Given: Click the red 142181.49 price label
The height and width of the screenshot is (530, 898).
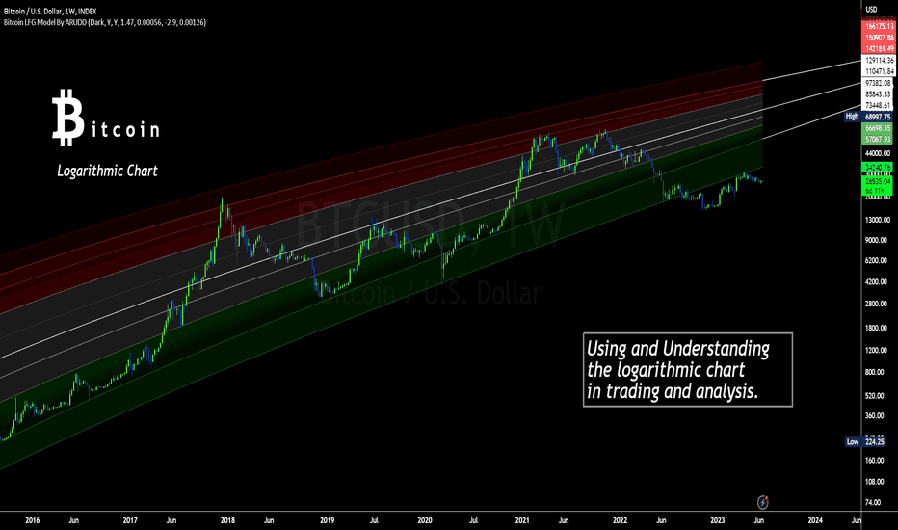Looking at the screenshot, I should pyautogui.click(x=879, y=49).
